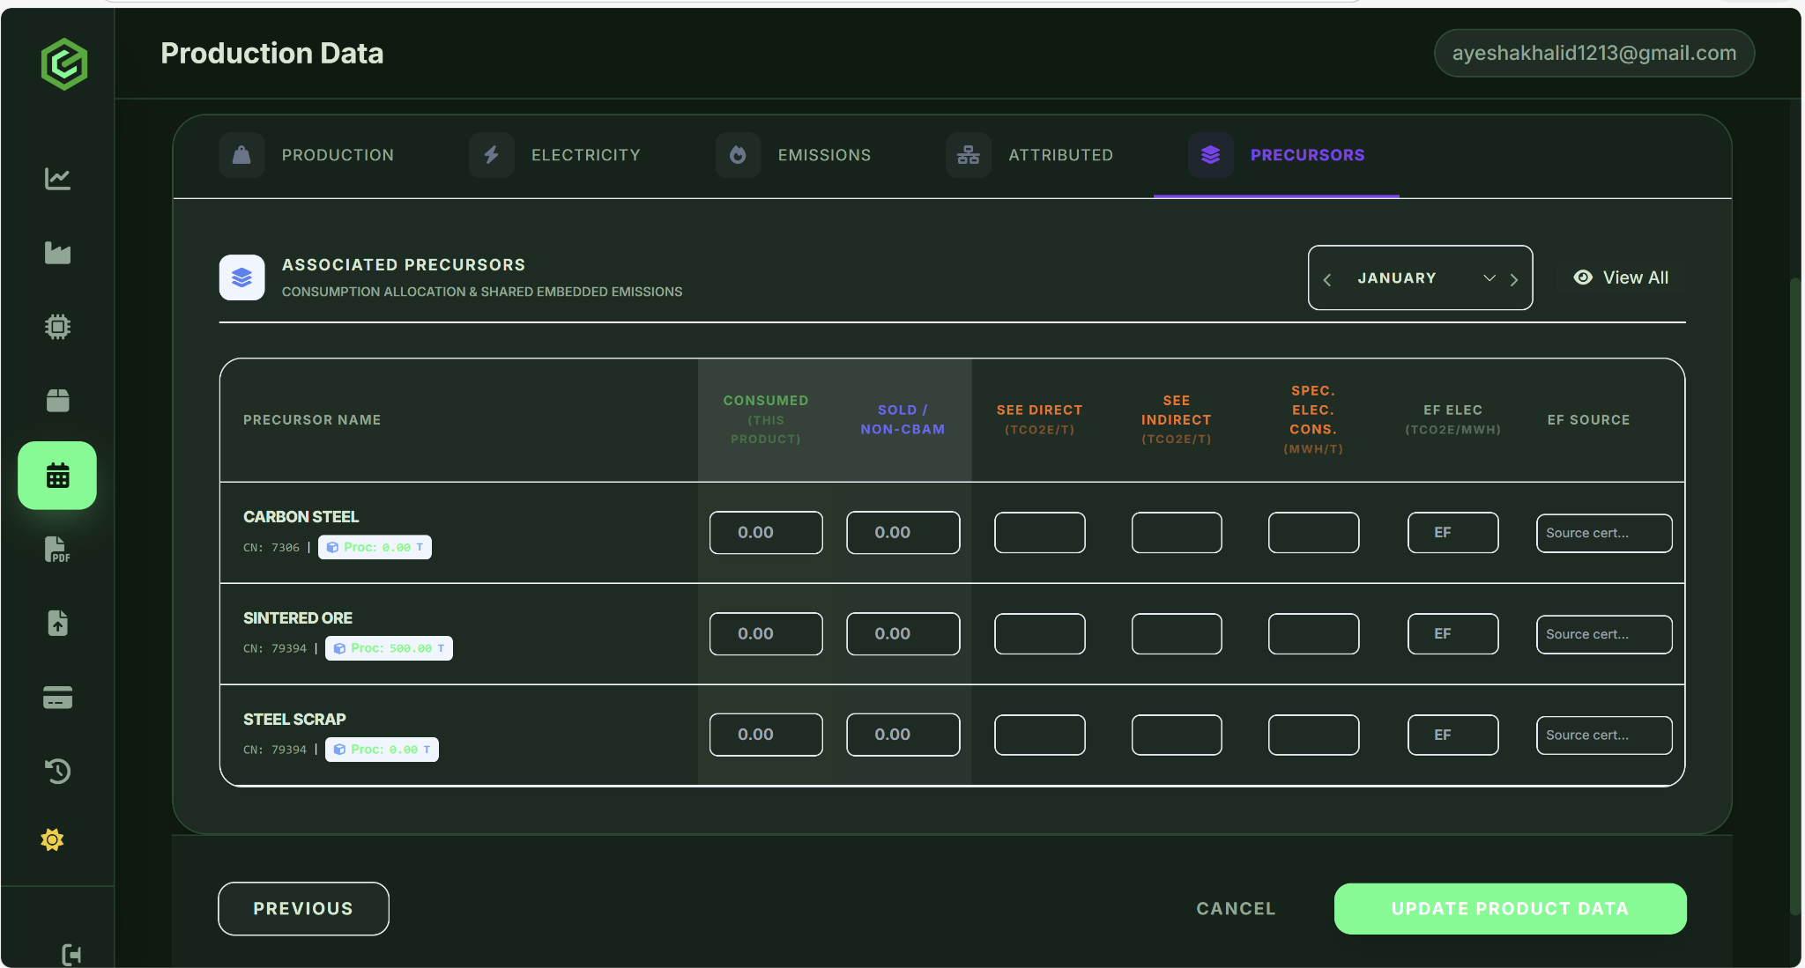1805x968 pixels.
Task: Click the credit card sidebar icon
Action: tap(57, 698)
